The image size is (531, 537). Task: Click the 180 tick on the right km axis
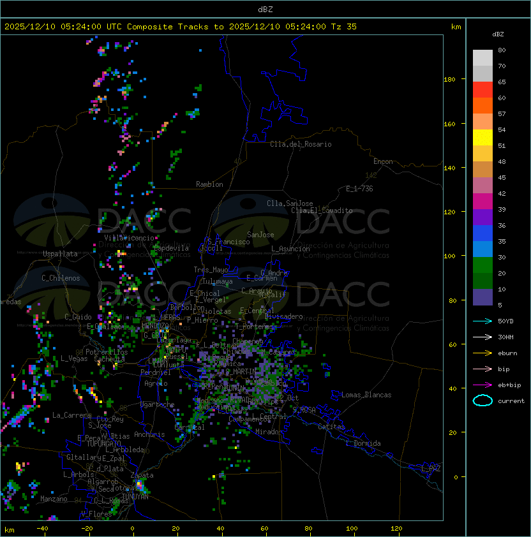pyautogui.click(x=449, y=80)
